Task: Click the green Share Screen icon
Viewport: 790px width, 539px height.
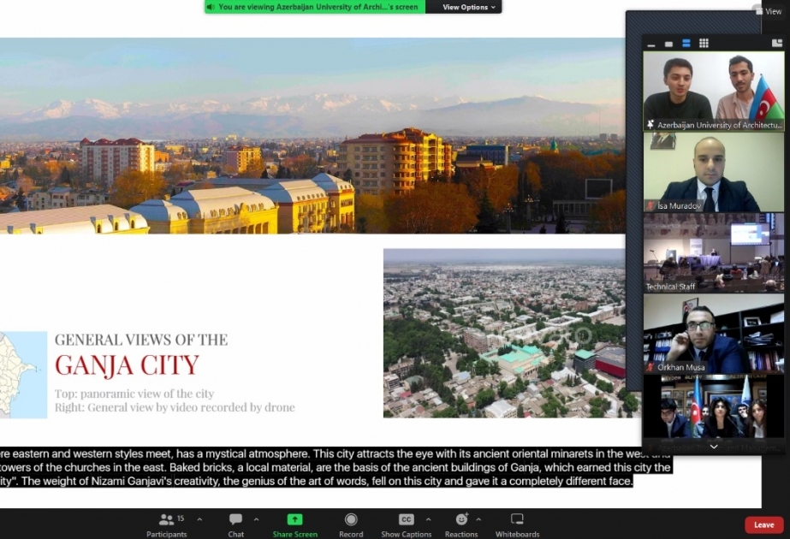Action: (294, 519)
